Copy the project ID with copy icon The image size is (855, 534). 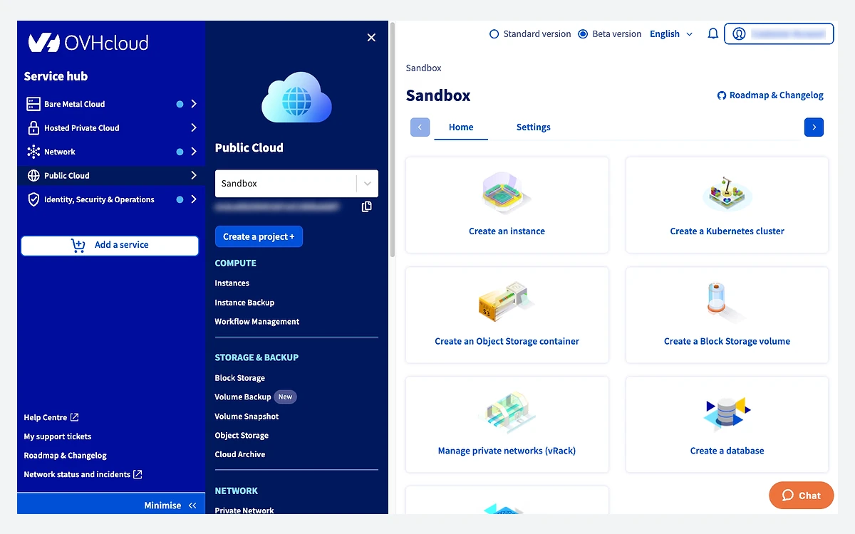tap(366, 206)
